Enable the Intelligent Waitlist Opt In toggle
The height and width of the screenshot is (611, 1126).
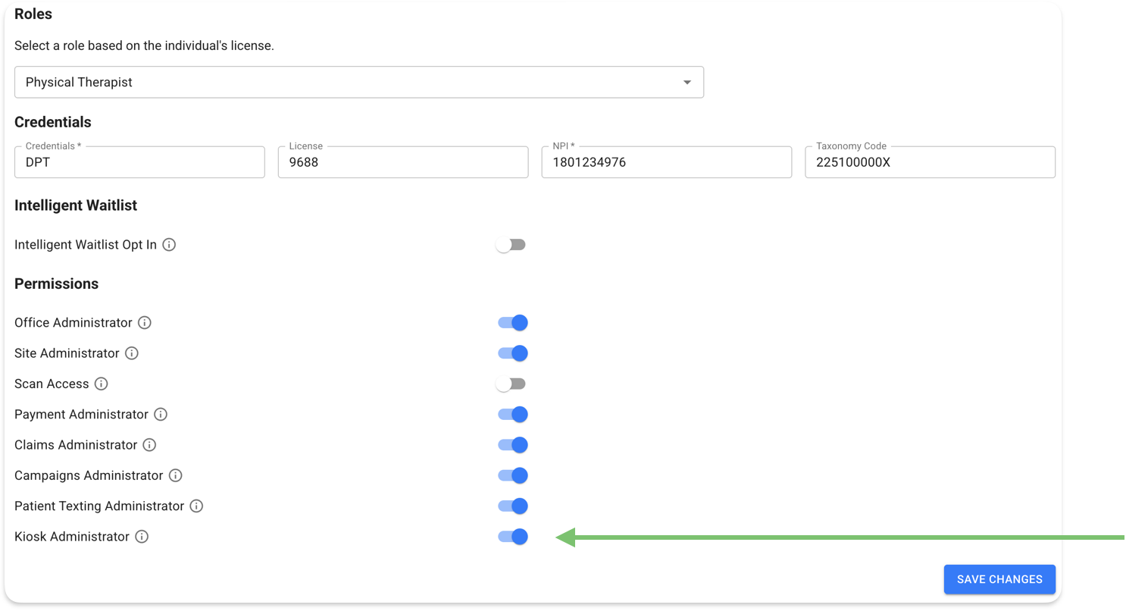point(511,245)
